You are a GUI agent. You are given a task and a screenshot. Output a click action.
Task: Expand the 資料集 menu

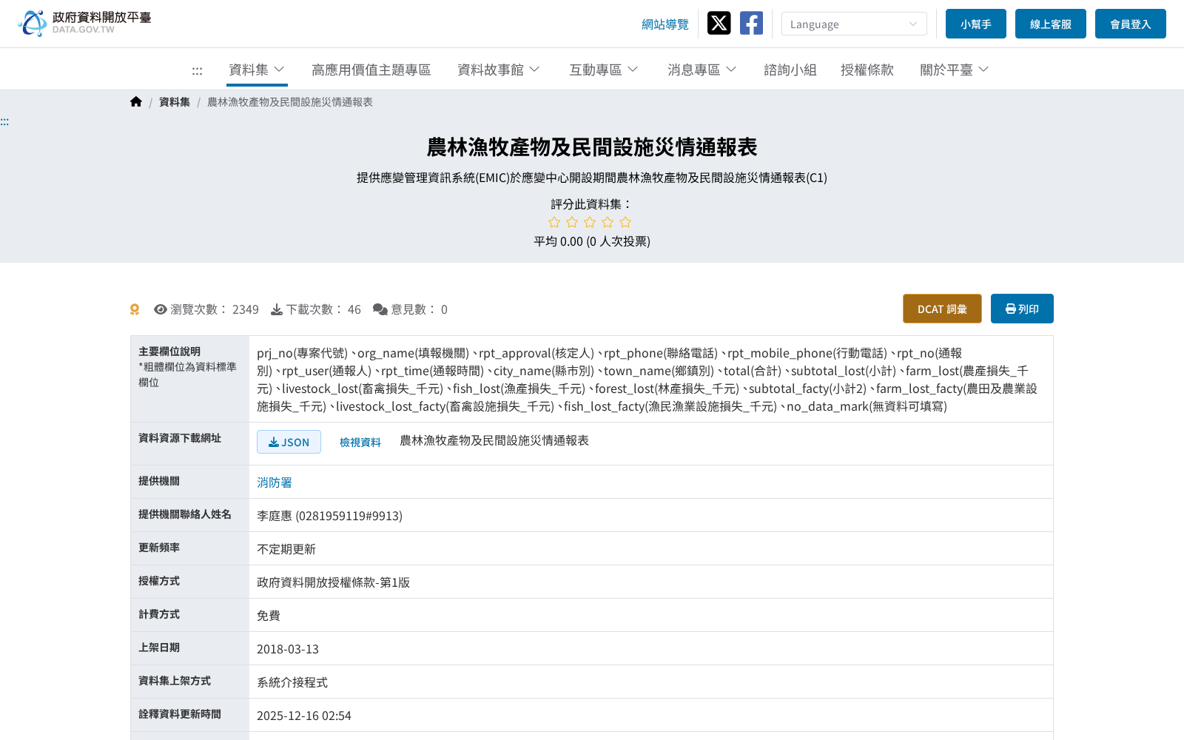[x=257, y=70]
